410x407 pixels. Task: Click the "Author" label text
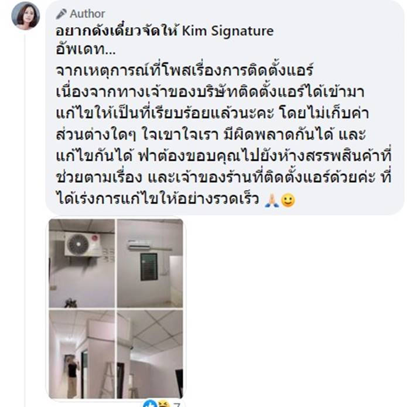(87, 14)
